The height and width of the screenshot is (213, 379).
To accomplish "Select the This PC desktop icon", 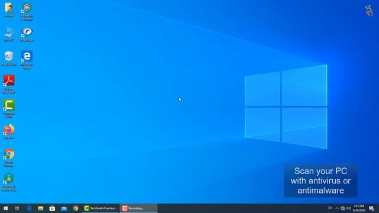I will pos(9,34).
